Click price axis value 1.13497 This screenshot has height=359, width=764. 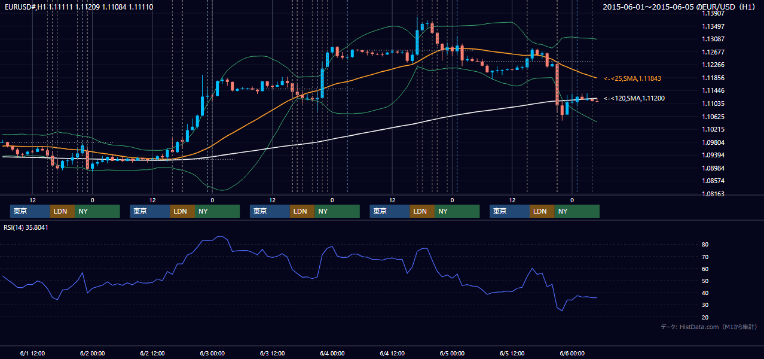tap(713, 26)
